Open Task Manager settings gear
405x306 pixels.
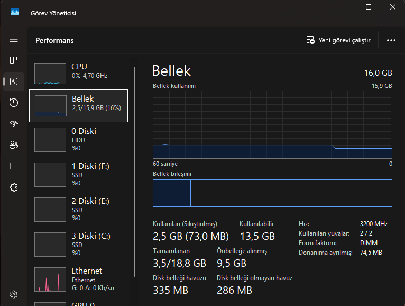click(x=14, y=294)
